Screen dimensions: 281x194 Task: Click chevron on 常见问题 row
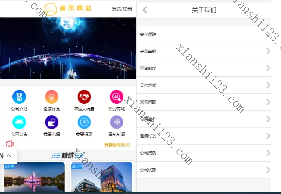[x=268, y=102]
